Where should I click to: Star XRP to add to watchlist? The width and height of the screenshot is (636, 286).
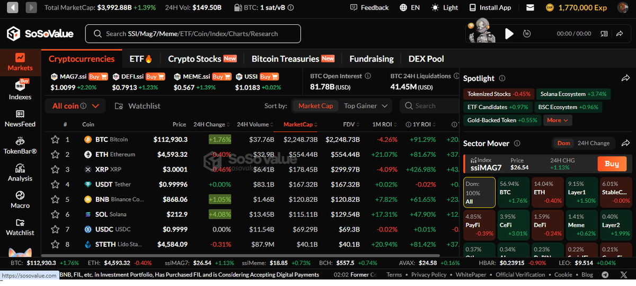click(55, 169)
